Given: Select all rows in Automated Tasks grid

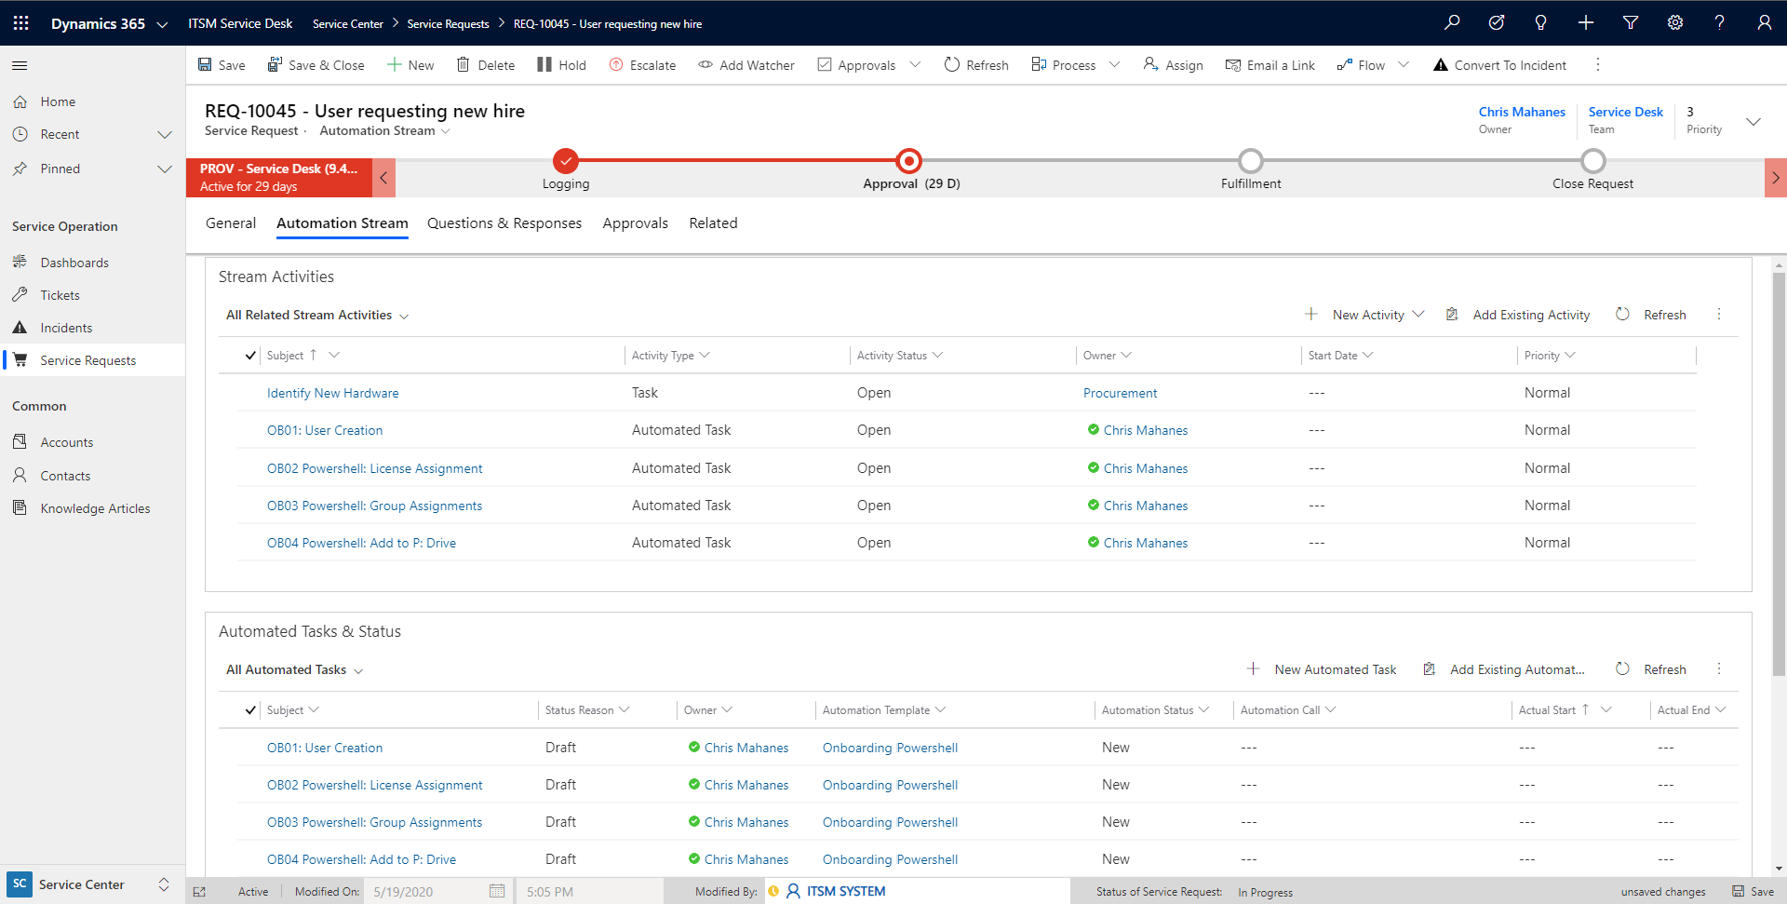Looking at the screenshot, I should point(250,710).
